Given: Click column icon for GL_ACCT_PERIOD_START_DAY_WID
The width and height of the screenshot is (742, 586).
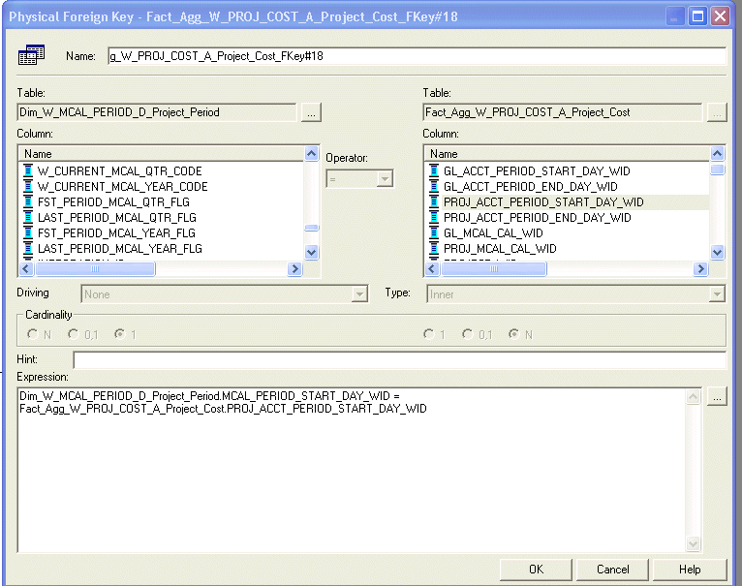Looking at the screenshot, I should tap(434, 170).
